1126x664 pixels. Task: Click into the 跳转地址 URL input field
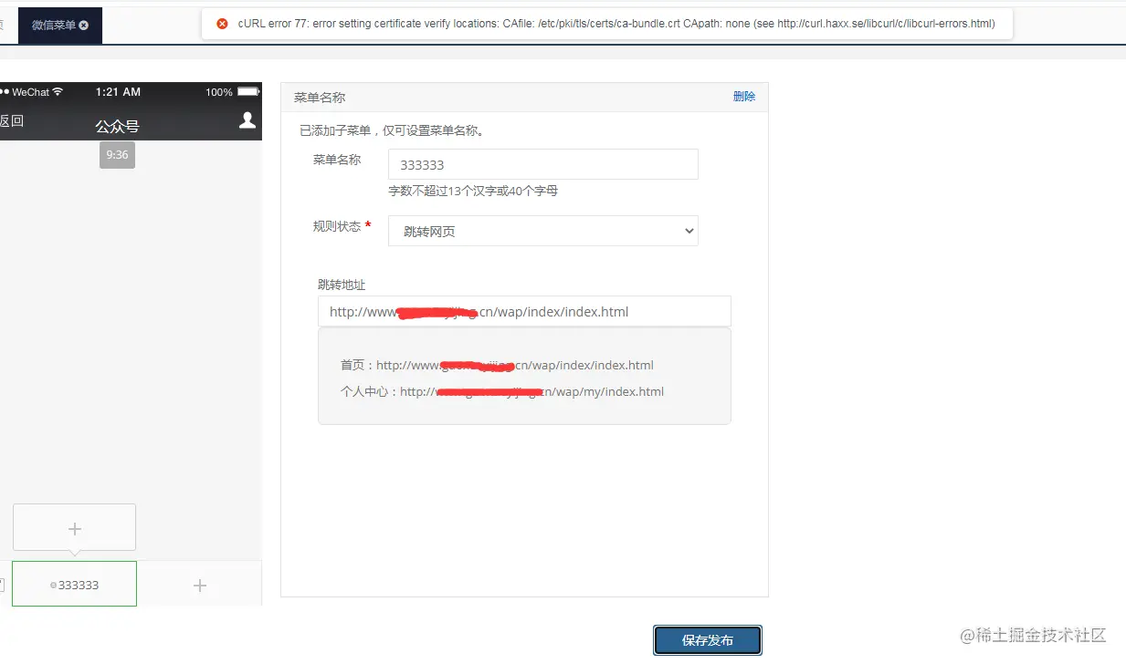(524, 311)
